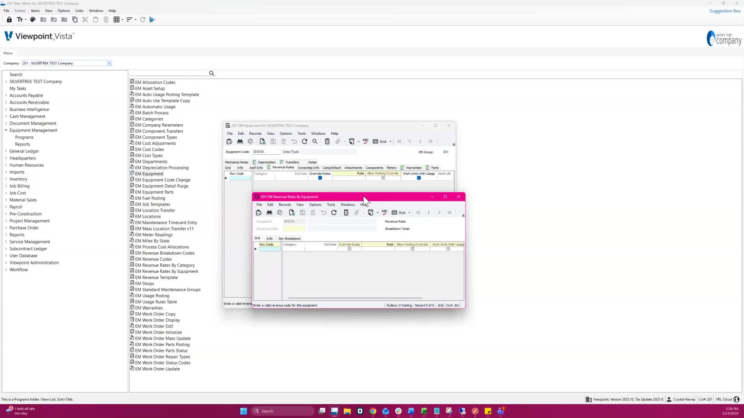
Task: Click magnifier icon in EM Equipment toolbar
Action: click(x=315, y=142)
